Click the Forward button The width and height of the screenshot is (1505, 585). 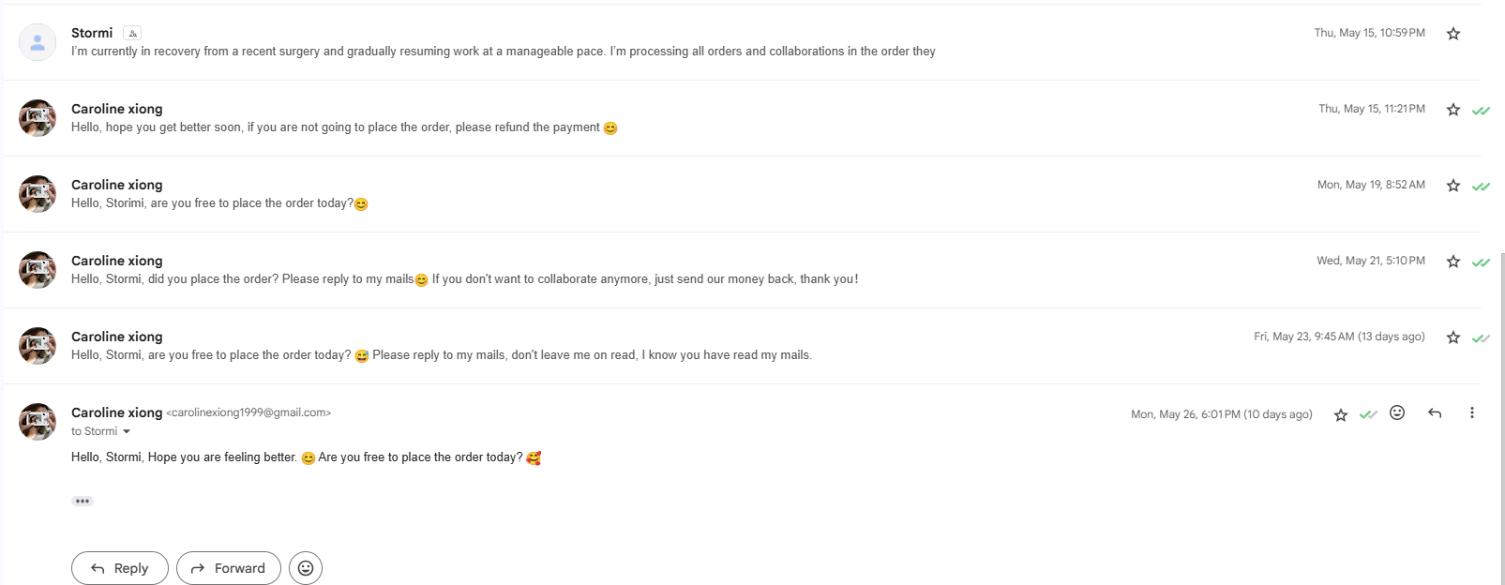tap(229, 568)
